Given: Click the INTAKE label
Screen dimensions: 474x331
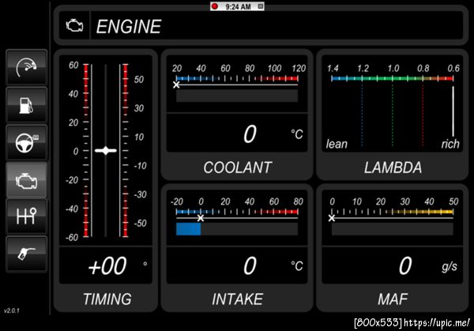Looking at the screenshot, I should pyautogui.click(x=238, y=299).
